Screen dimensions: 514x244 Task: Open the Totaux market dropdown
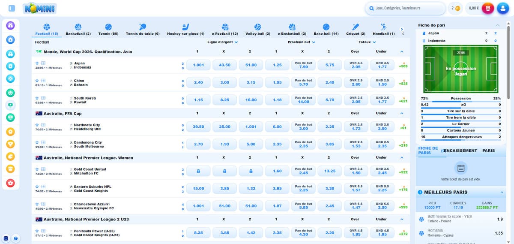368,42
